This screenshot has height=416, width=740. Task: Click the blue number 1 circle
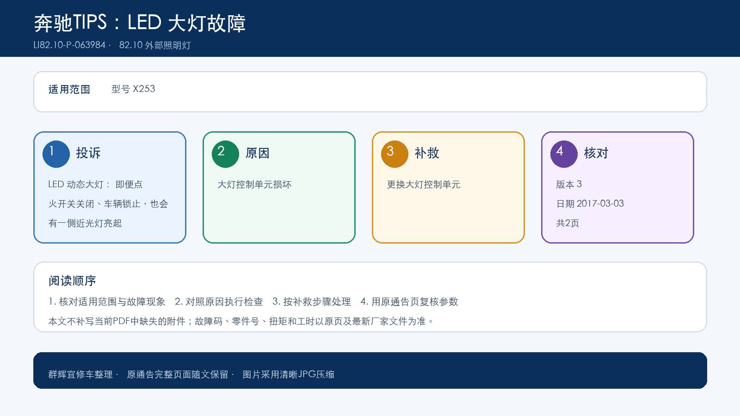tap(56, 154)
